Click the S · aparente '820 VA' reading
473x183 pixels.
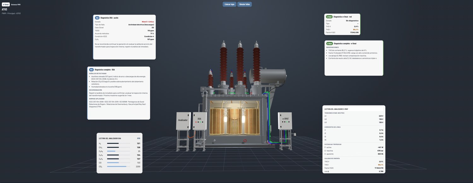[381, 154]
